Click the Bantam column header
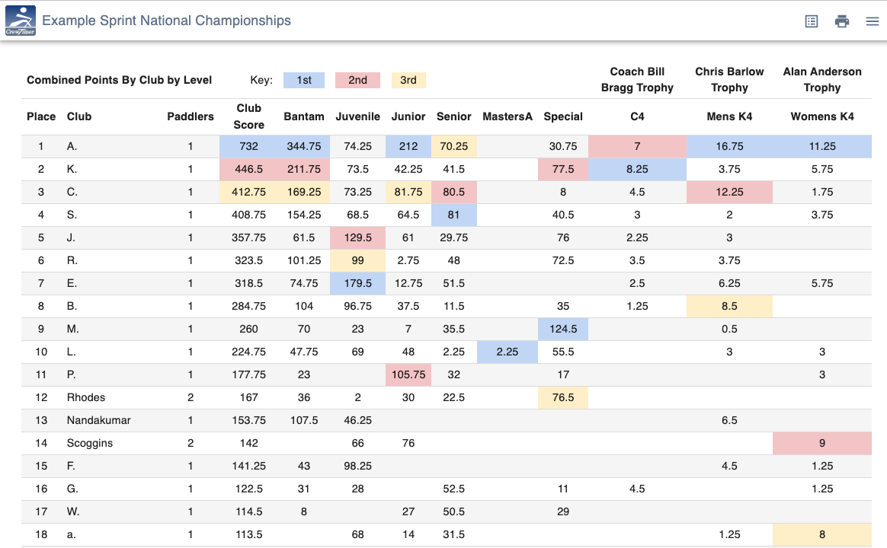Viewport: 887px width, 548px height. coord(304,116)
